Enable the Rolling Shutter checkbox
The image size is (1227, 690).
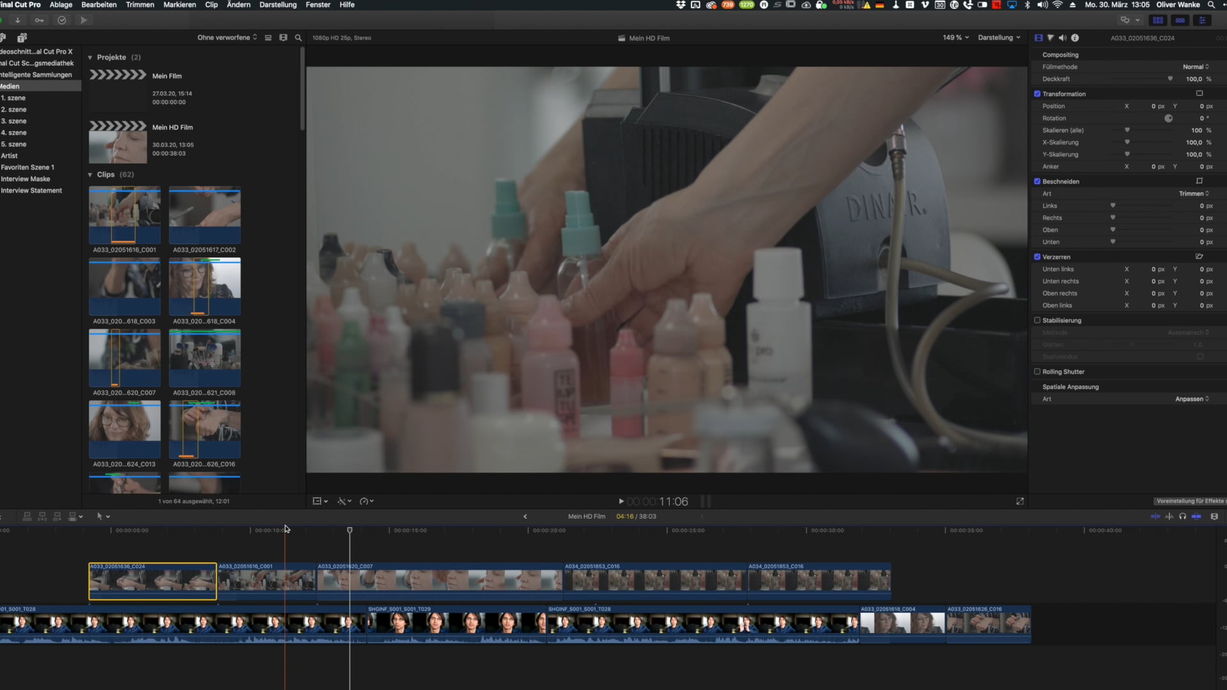(1037, 371)
